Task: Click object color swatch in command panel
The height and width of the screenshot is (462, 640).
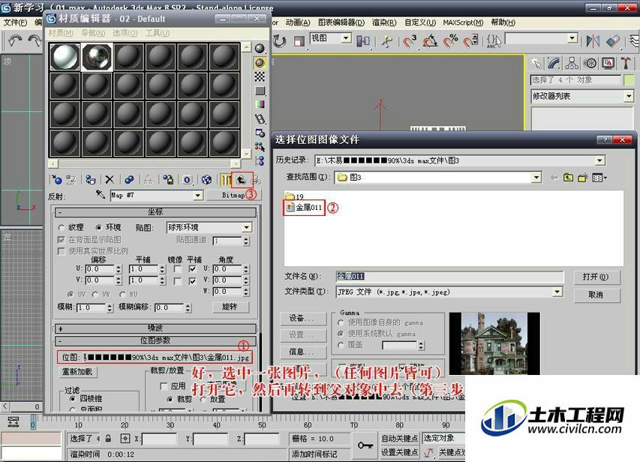Action: point(629,80)
